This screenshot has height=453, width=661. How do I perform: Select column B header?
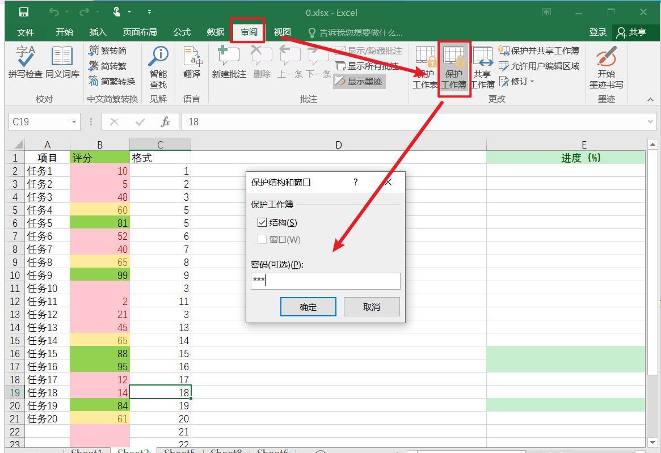point(100,145)
